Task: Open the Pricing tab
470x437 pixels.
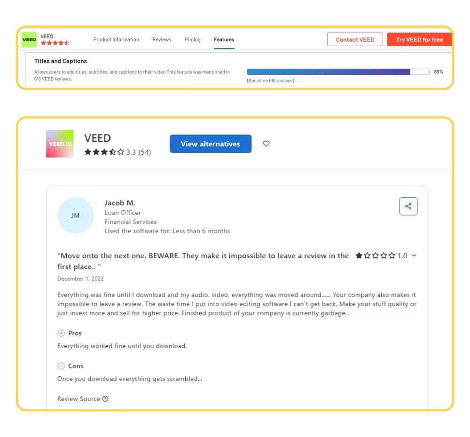Action: [x=192, y=40]
